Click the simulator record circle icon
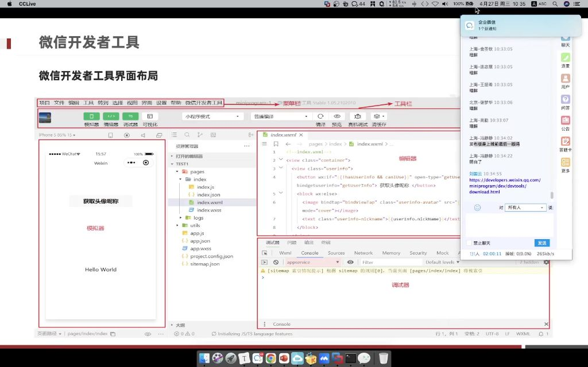 pyautogui.click(x=127, y=135)
